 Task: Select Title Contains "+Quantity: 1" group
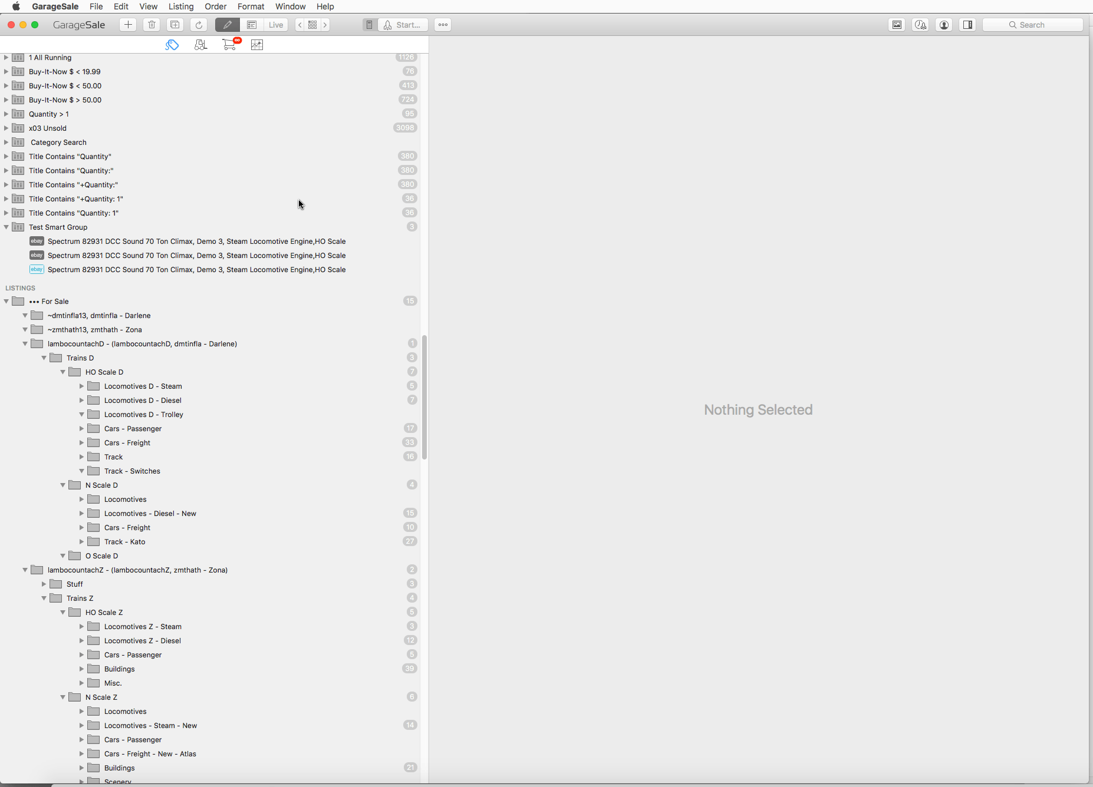210,199
